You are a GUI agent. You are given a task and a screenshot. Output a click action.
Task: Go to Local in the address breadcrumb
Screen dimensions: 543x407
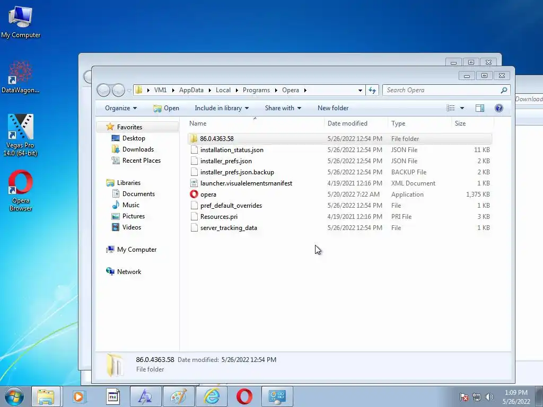(x=223, y=90)
